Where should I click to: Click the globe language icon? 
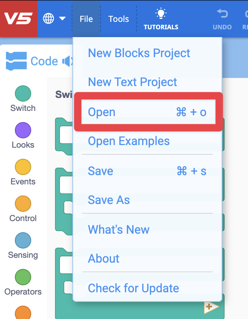48,18
